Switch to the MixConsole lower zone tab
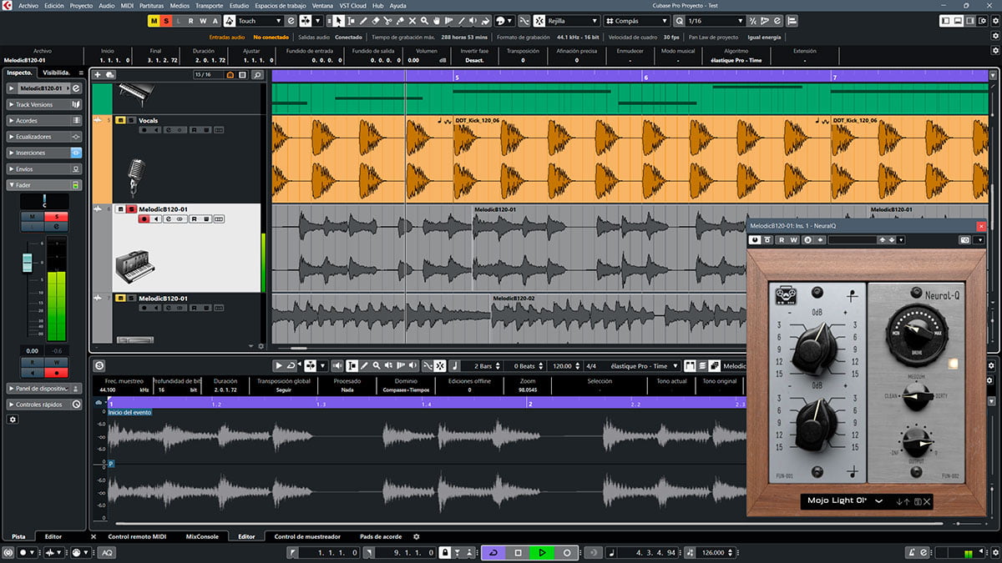The height and width of the screenshot is (563, 1002). pos(202,536)
